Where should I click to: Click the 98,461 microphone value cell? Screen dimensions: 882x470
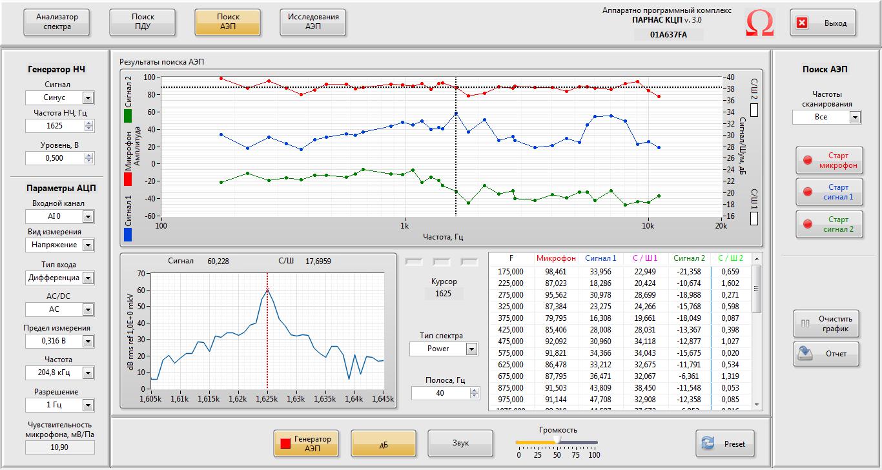click(556, 272)
